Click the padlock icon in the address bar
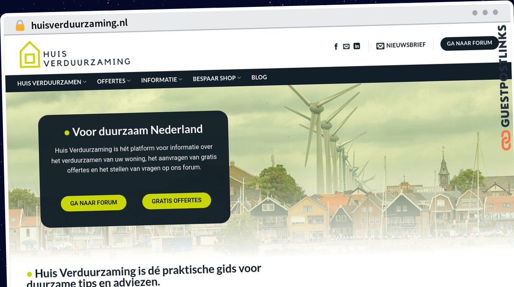 click(x=20, y=25)
